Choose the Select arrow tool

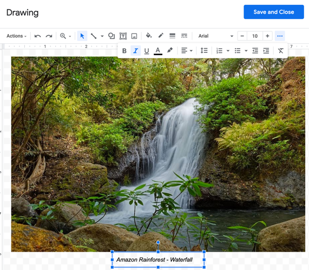pyautogui.click(x=82, y=36)
